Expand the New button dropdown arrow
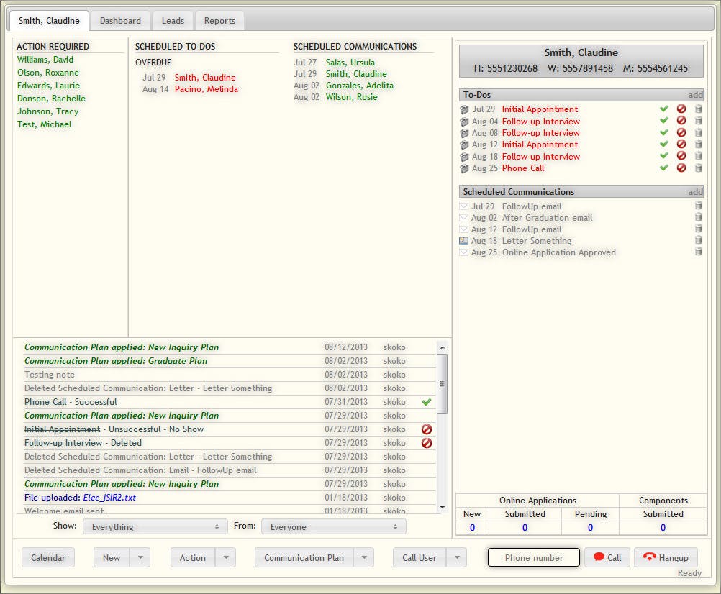This screenshot has height=594, width=721. 140,557
